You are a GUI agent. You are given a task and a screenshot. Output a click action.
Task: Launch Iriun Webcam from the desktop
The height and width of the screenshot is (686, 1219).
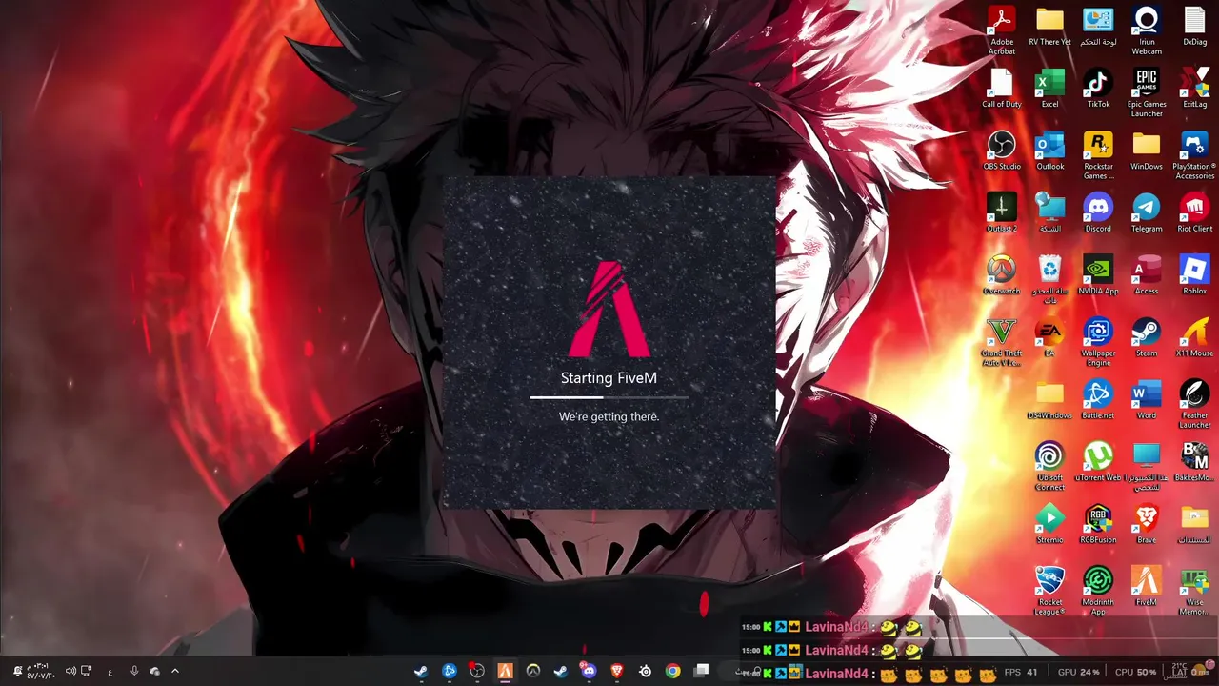click(x=1147, y=30)
